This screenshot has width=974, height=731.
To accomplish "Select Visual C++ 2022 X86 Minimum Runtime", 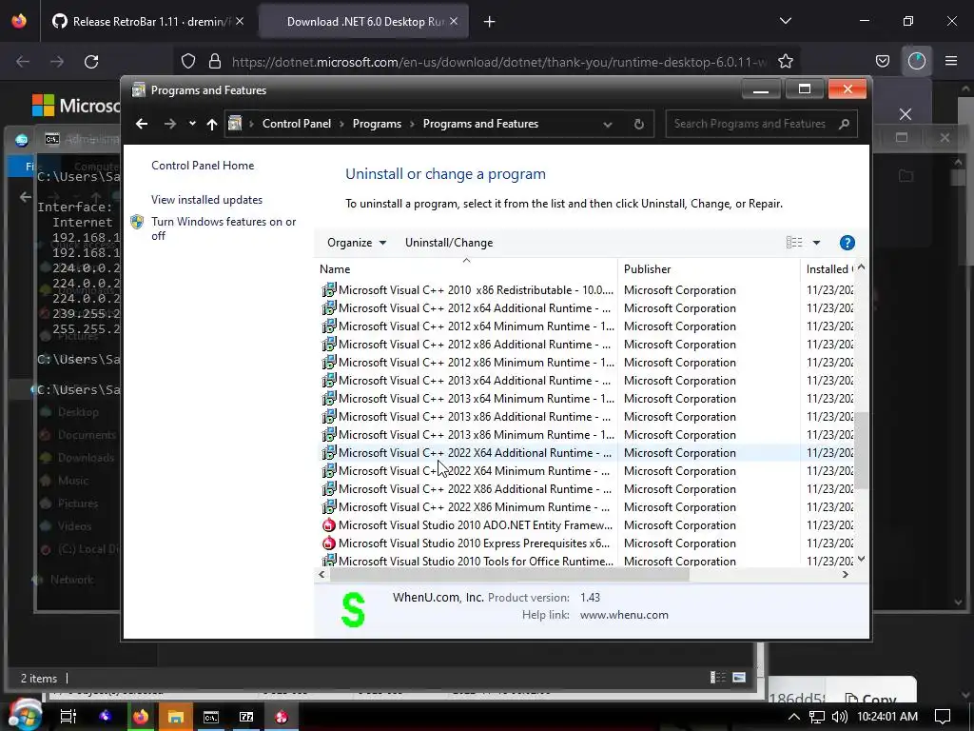I will point(586,506).
